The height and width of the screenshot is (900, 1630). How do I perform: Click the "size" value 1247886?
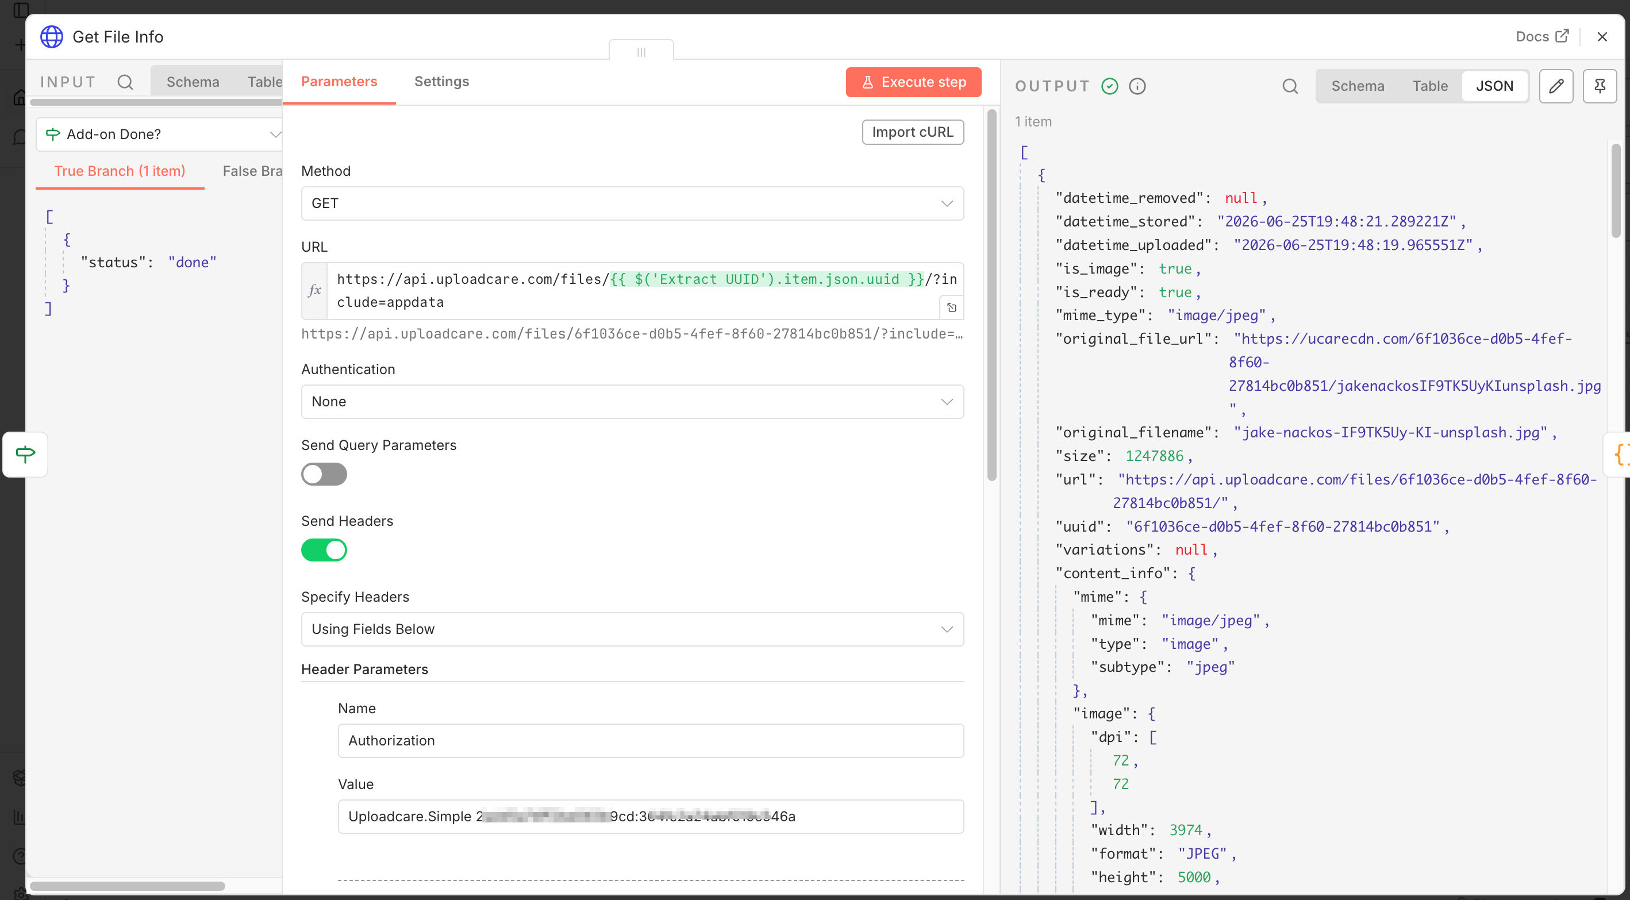tap(1154, 456)
